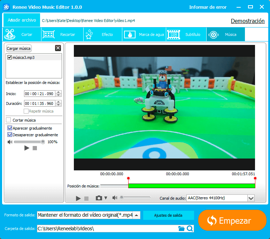Open output folder with magnifier icon
The width and height of the screenshot is (270, 239).
click(x=190, y=229)
